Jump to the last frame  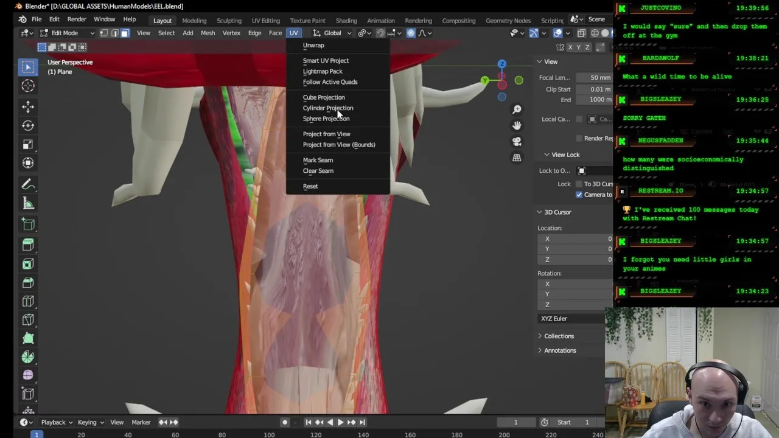tap(362, 422)
